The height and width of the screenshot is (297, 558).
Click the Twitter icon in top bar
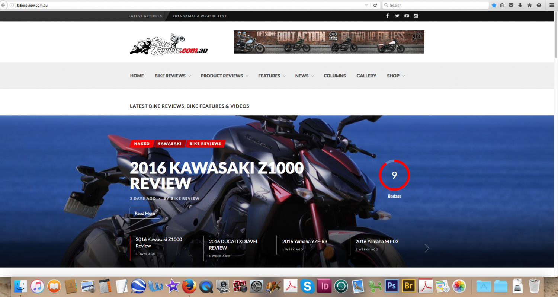click(x=397, y=16)
